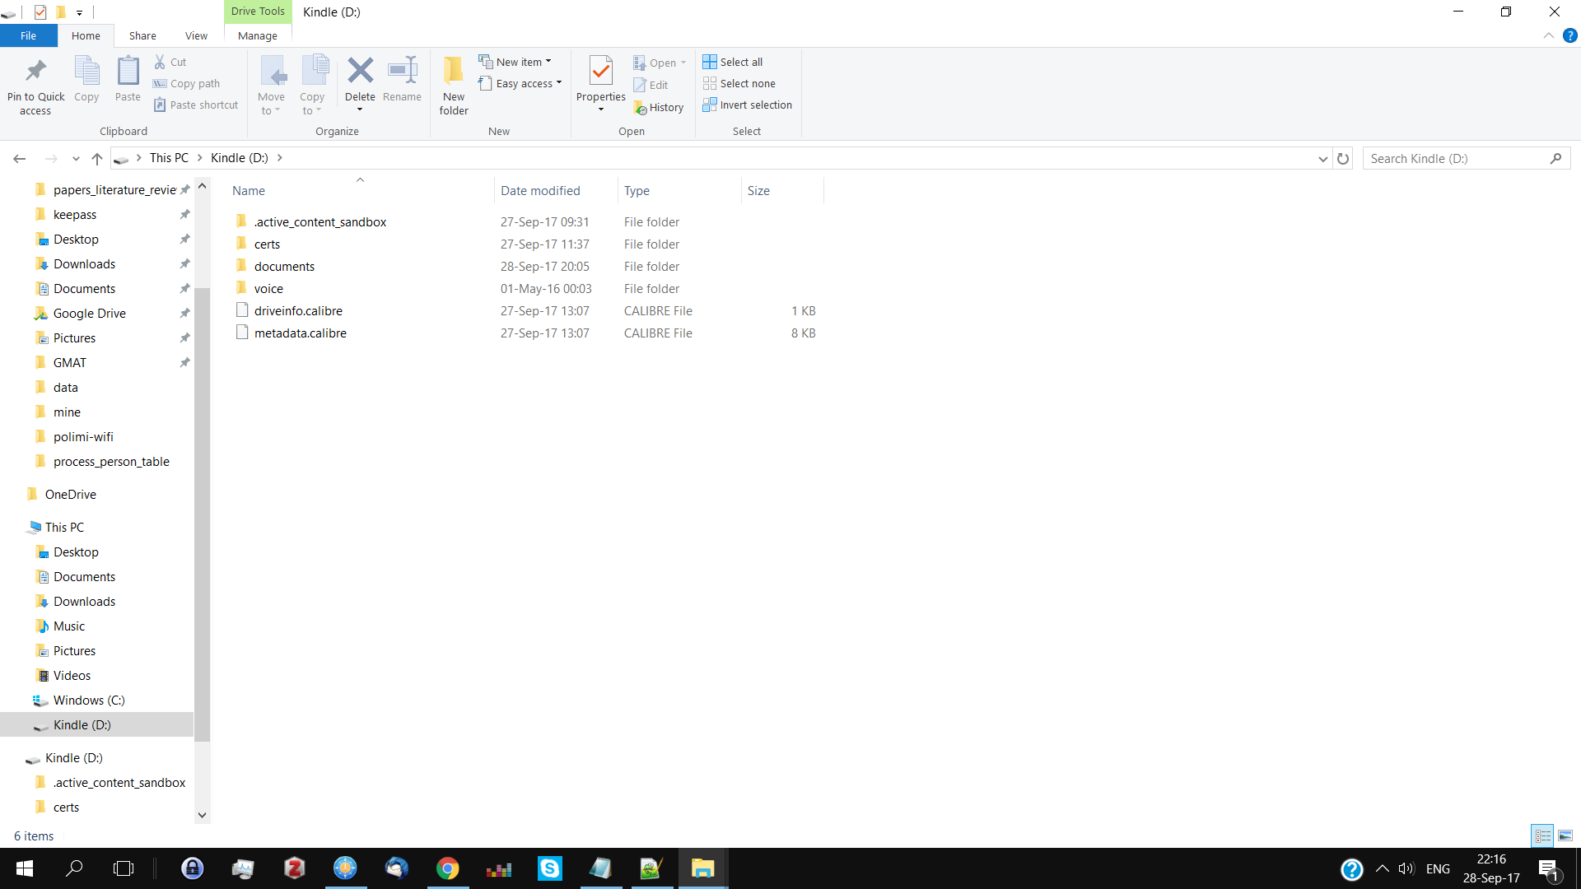The image size is (1581, 889).
Task: Open Properties from the ribbon
Action: pos(600,72)
